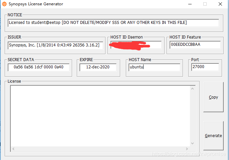Click the HOST ID Daemon label

coord(127,37)
